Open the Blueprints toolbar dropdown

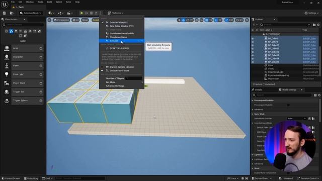(x=60, y=13)
